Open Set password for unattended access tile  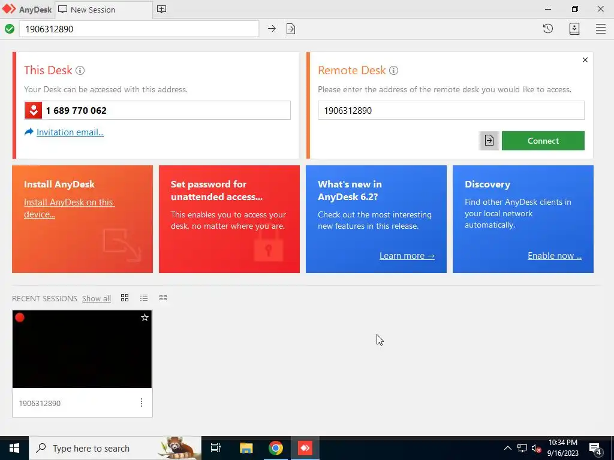(x=229, y=219)
